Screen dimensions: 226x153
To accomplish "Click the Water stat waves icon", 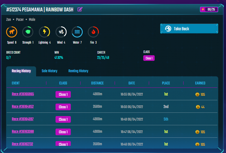I will (x=77, y=32).
